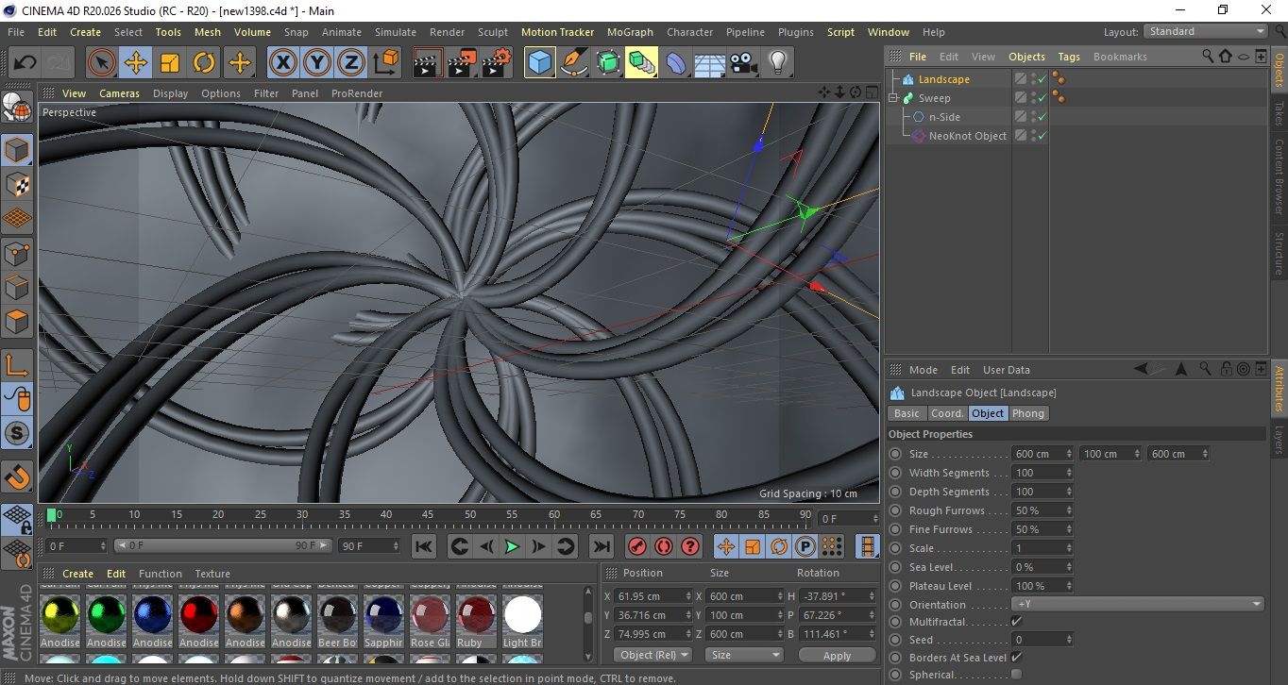This screenshot has height=685, width=1288.
Task: Click the Autokeying button
Action: (x=664, y=546)
